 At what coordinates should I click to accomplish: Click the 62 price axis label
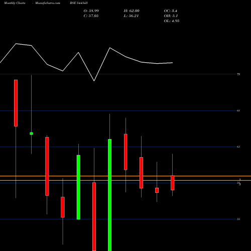[x=238, y=147]
